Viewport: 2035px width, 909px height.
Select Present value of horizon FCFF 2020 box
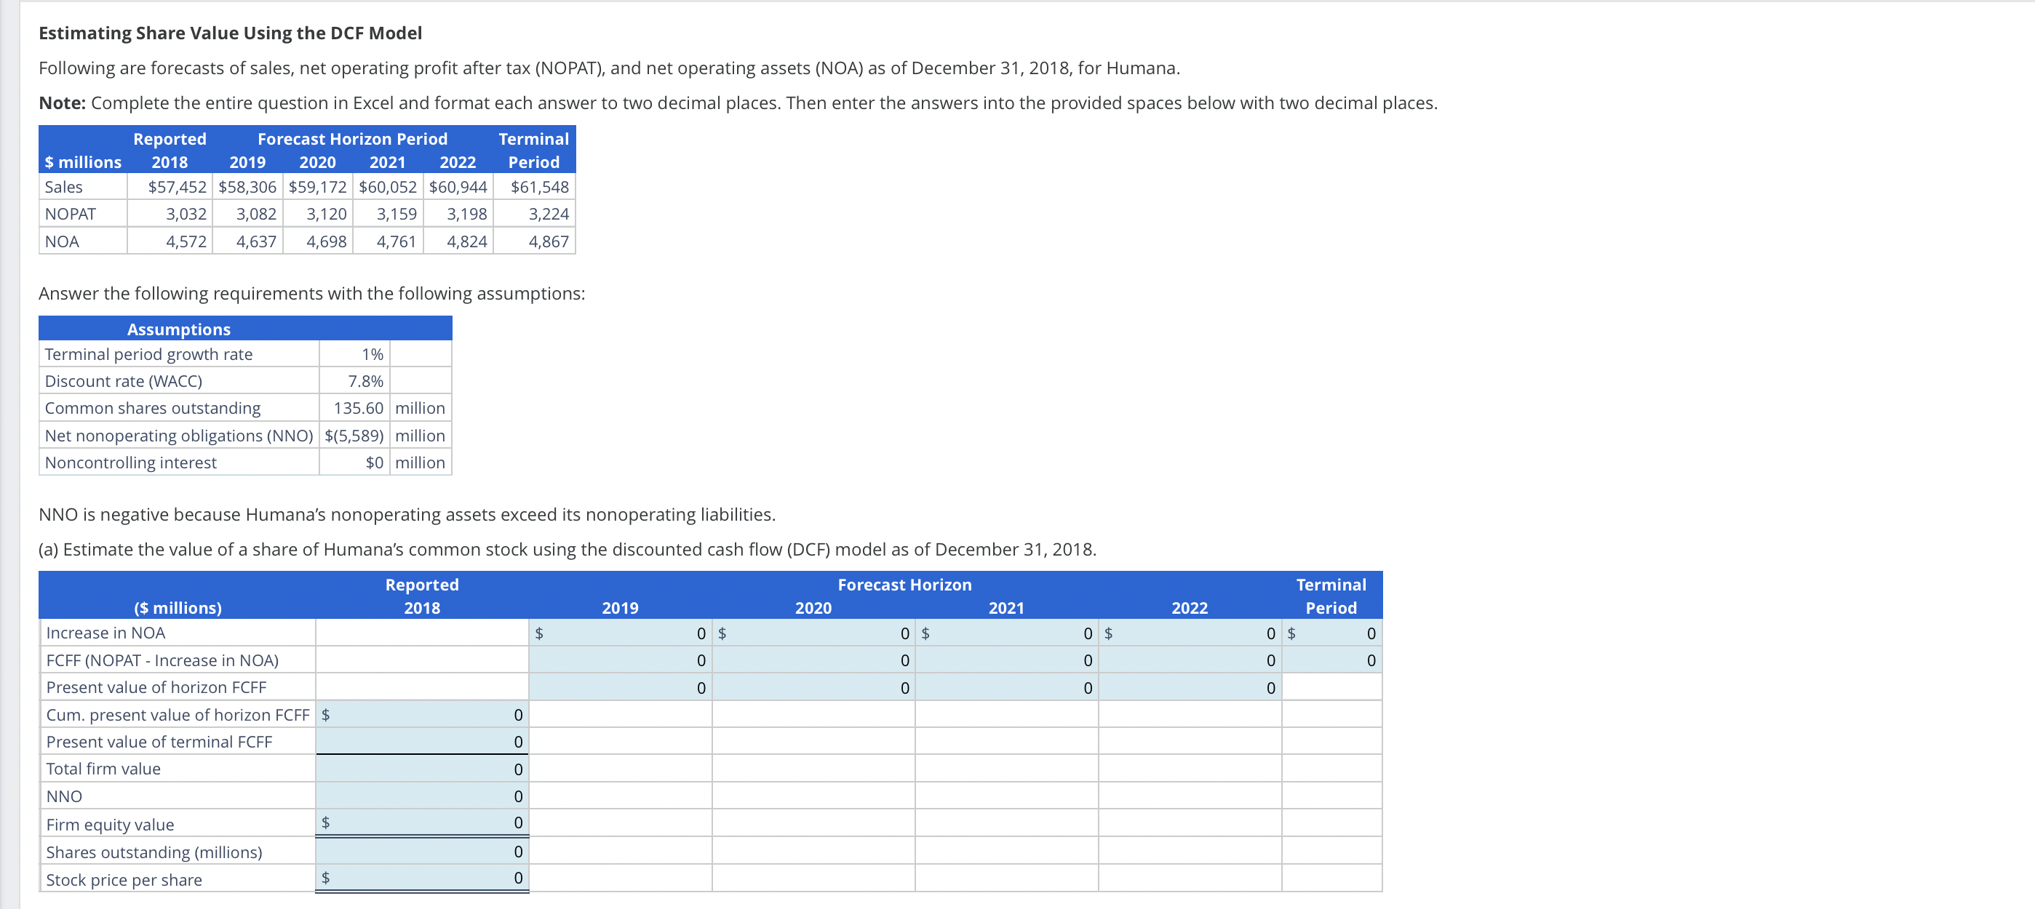[x=813, y=686]
